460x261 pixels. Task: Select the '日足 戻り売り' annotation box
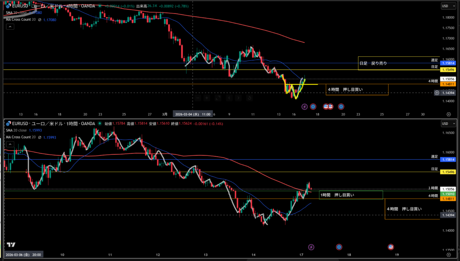372,63
